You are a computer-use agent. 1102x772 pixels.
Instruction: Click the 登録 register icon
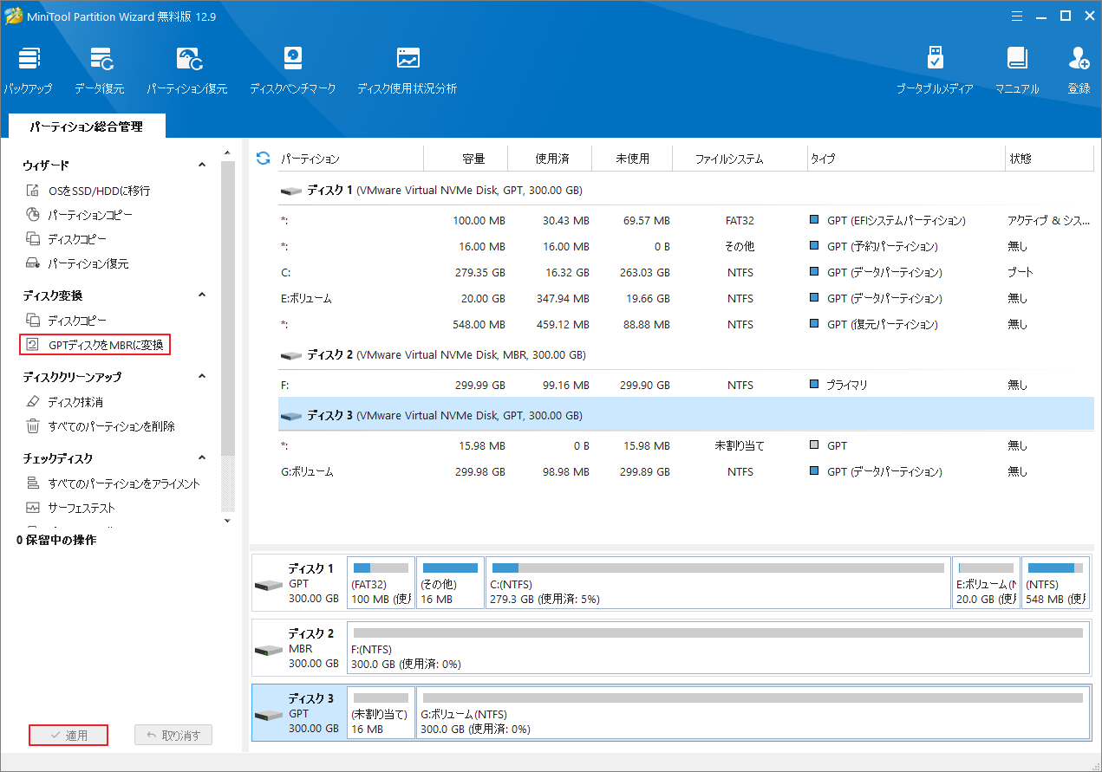pyautogui.click(x=1079, y=70)
